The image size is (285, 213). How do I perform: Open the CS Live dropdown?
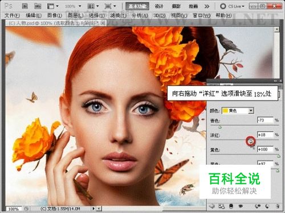[232, 6]
